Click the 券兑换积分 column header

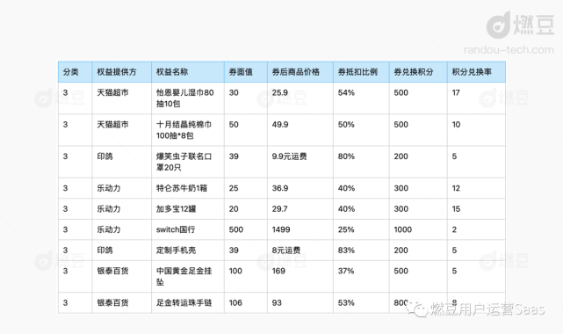[418, 72]
